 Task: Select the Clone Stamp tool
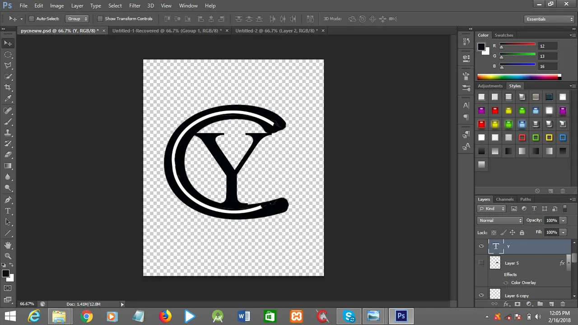[8, 133]
